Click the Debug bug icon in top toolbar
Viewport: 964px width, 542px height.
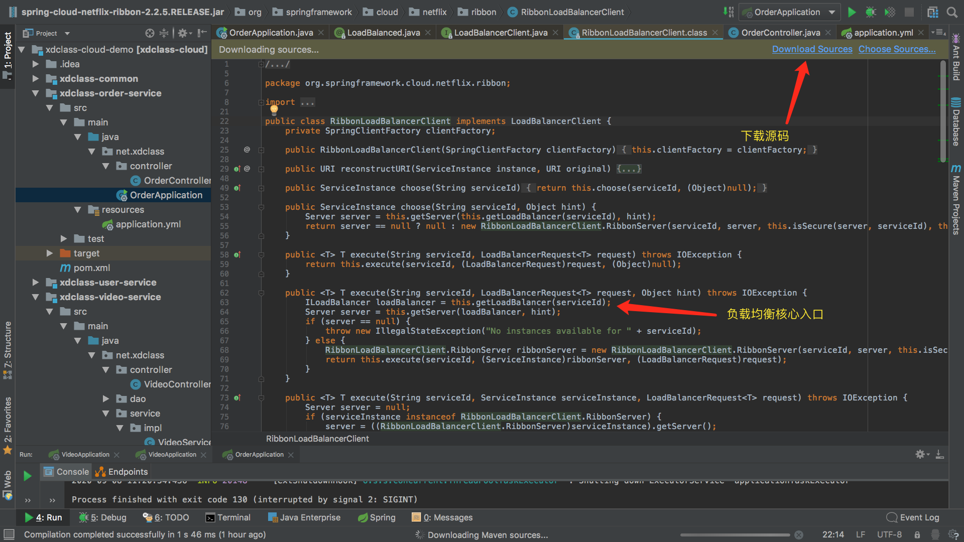871,12
